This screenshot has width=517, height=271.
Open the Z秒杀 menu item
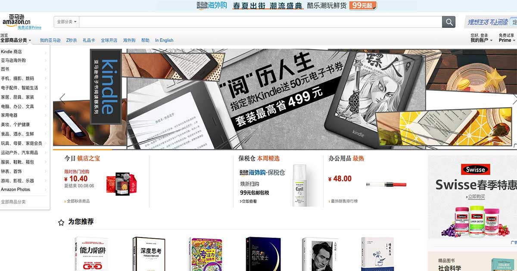tap(71, 40)
